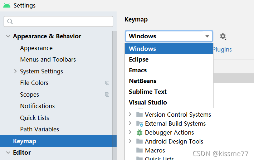Pick NetBeans keymap option
The height and width of the screenshot is (160, 254).
point(169,81)
